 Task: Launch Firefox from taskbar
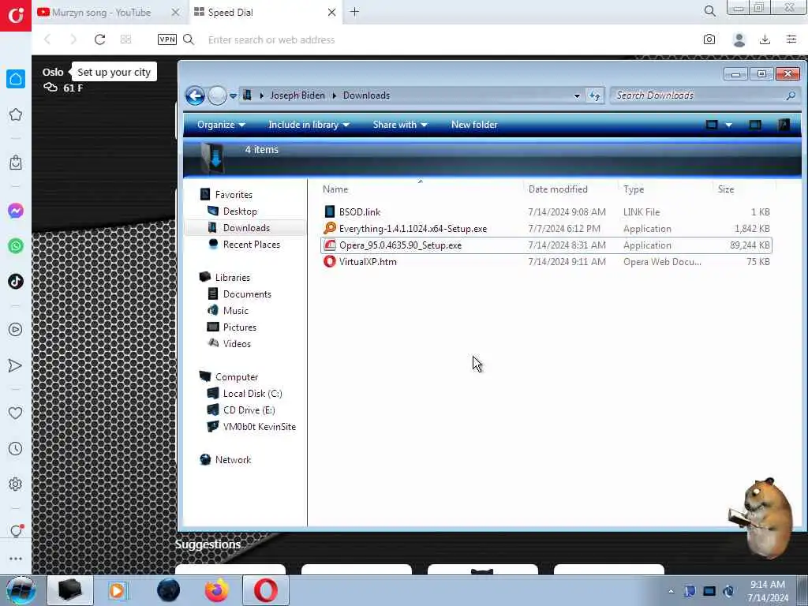click(x=217, y=590)
